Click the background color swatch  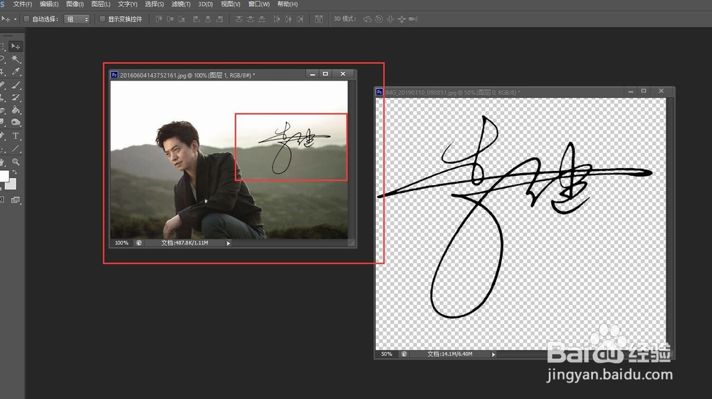pyautogui.click(x=12, y=185)
